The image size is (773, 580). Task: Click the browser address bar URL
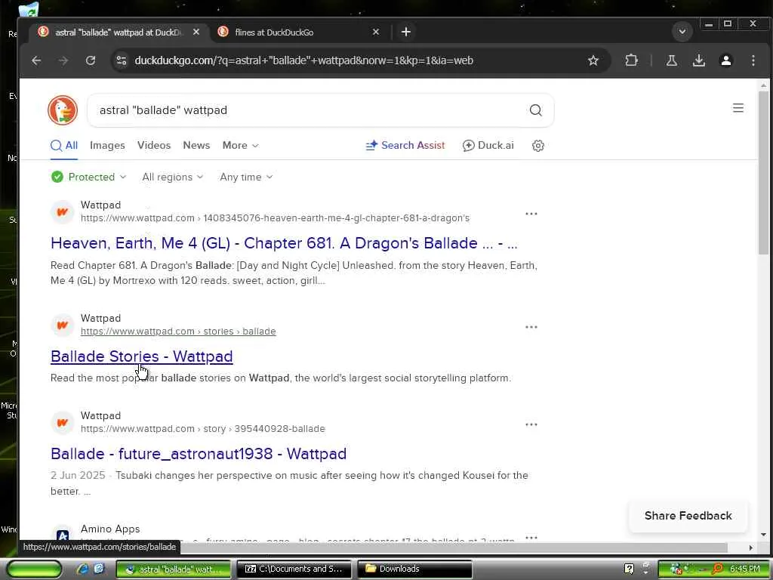coord(303,60)
